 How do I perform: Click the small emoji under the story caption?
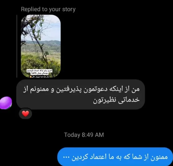[31, 77]
